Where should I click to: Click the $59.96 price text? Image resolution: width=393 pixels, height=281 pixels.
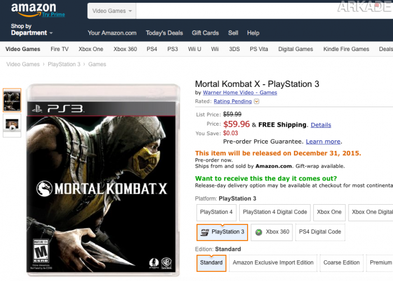(x=236, y=124)
